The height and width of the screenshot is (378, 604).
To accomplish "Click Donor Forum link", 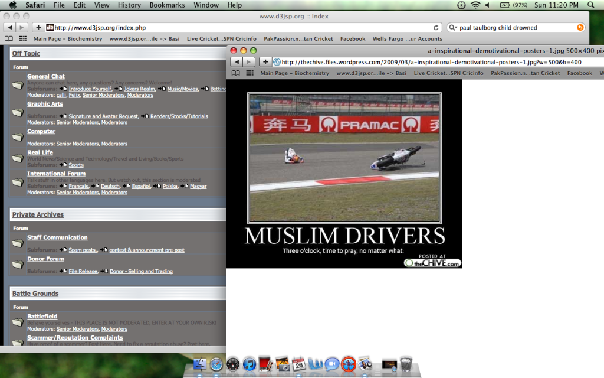I will (x=45, y=259).
